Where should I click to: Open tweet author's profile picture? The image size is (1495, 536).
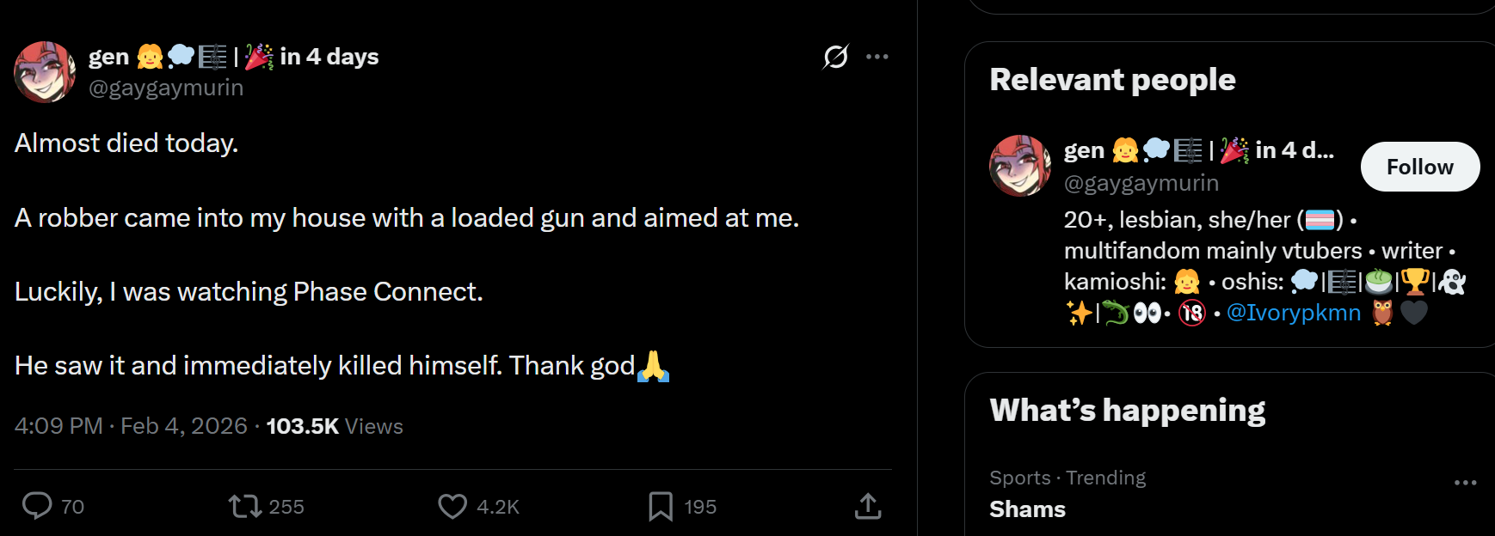pos(45,72)
